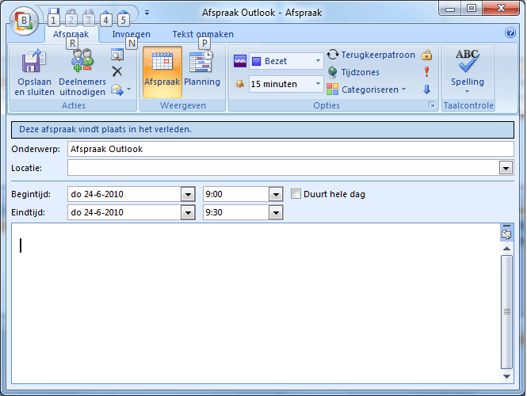The image size is (527, 396).
Task: Click the Onderwerp text field
Action: click(291, 149)
